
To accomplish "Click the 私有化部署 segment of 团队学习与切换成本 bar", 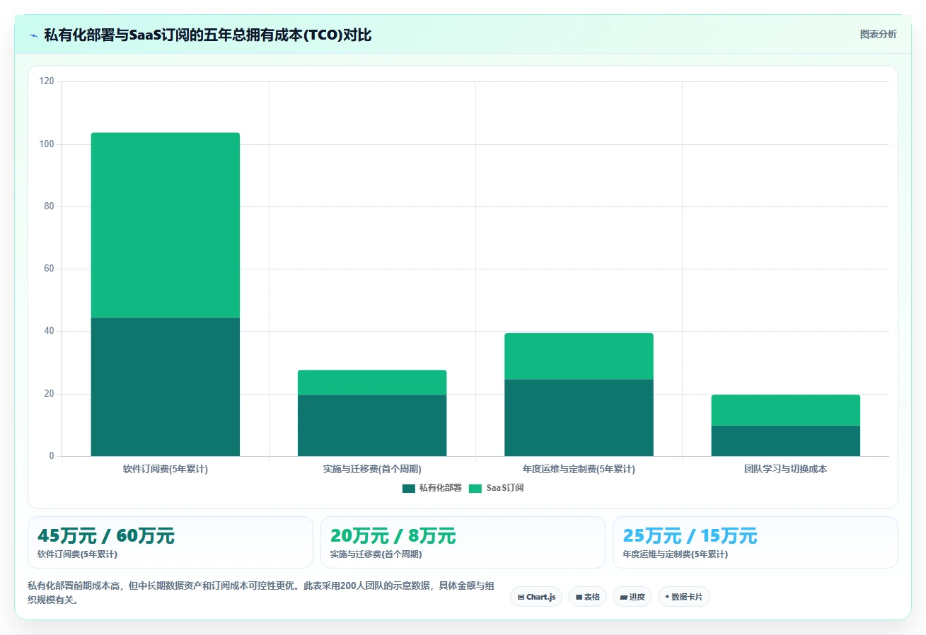I will (x=785, y=441).
